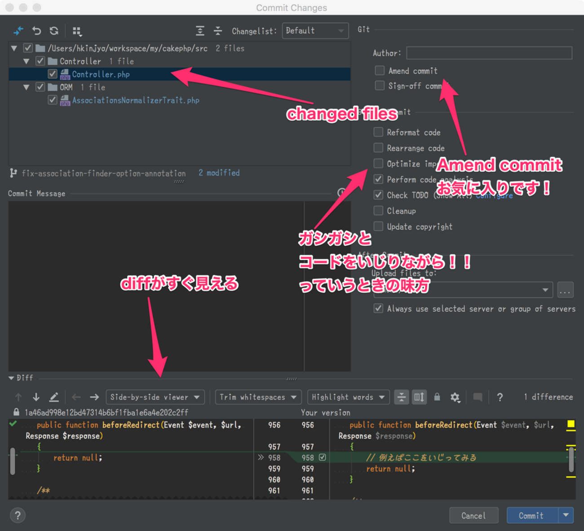Open the Side-by-side viewer dropdown
Viewport: 584px width, 531px height.
click(155, 397)
